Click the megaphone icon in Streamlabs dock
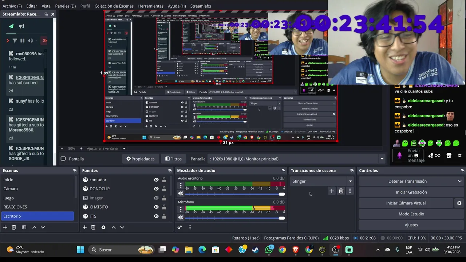Screen dimensions: 466x262 [x=21, y=26]
